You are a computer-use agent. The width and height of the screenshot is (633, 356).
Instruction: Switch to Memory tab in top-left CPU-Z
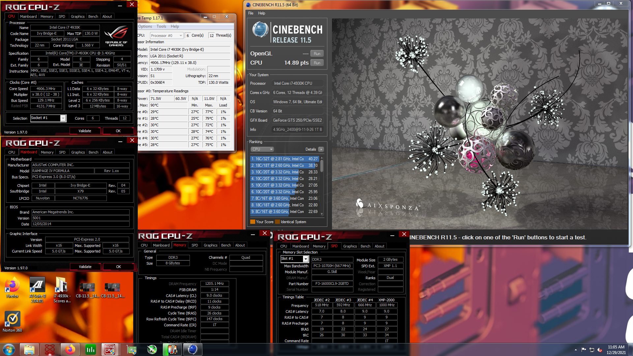[x=46, y=16]
